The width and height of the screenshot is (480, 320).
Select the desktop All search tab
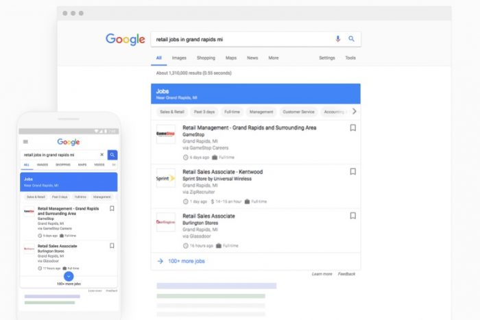pyautogui.click(x=158, y=58)
